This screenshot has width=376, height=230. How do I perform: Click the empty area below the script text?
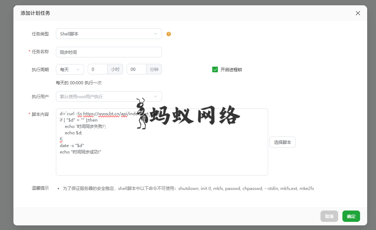point(162,165)
